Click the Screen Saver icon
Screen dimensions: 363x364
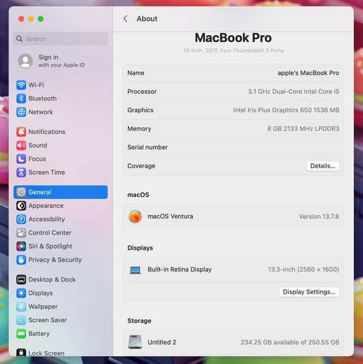tap(21, 320)
